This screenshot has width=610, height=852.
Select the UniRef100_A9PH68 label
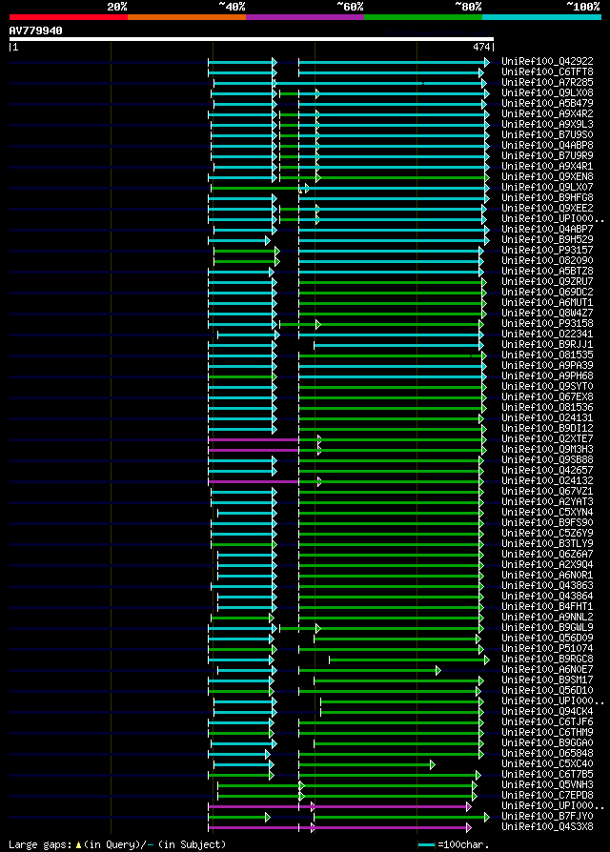click(547, 376)
